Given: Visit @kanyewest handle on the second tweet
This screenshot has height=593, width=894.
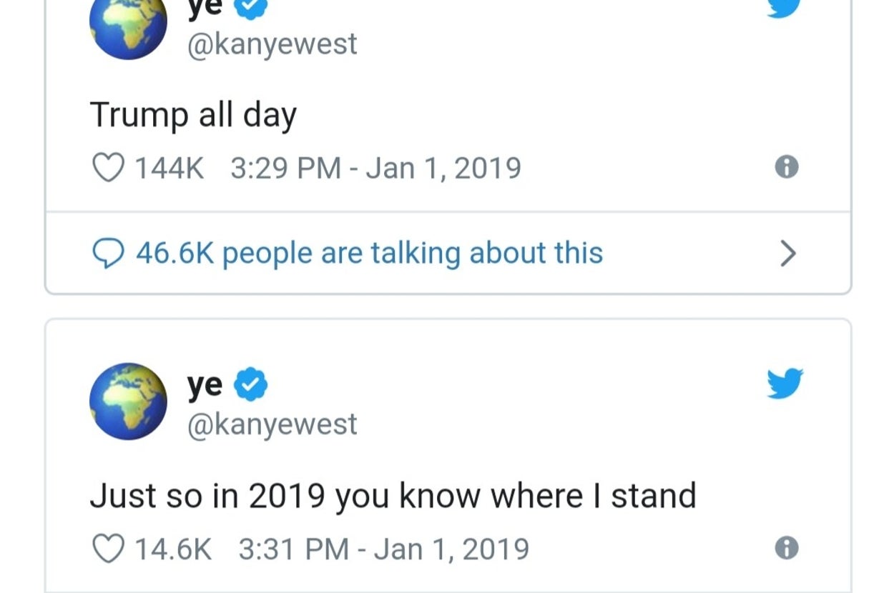Looking at the screenshot, I should [x=272, y=424].
